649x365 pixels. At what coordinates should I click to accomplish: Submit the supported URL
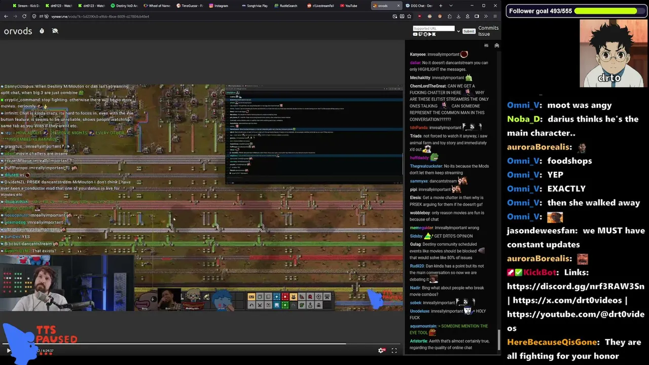469,31
